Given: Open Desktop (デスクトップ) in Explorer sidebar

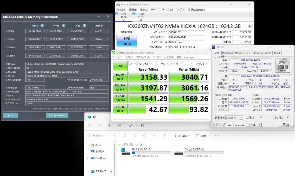Looking at the screenshot, I should point(99,171).
